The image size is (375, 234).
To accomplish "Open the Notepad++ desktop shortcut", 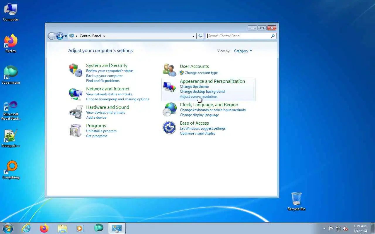I will click(x=11, y=138).
